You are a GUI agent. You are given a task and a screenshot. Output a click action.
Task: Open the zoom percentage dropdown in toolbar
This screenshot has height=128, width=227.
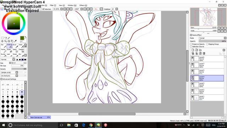[61, 9]
